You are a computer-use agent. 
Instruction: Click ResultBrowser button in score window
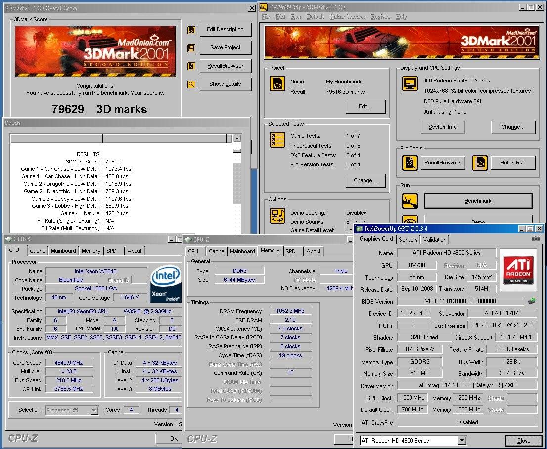[x=226, y=66]
